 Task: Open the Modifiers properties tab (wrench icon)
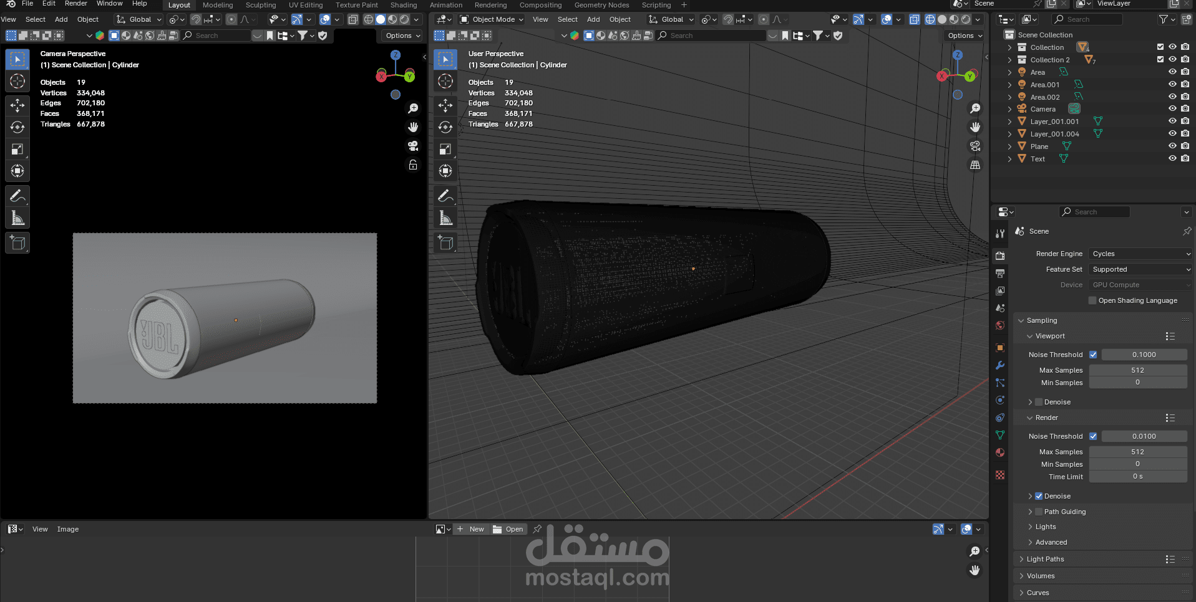(1000, 365)
